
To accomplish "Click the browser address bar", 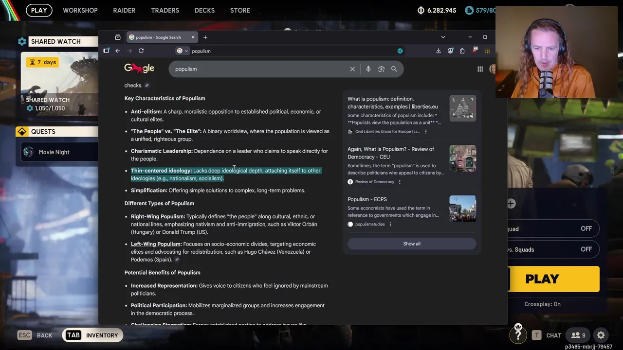I will (292, 51).
